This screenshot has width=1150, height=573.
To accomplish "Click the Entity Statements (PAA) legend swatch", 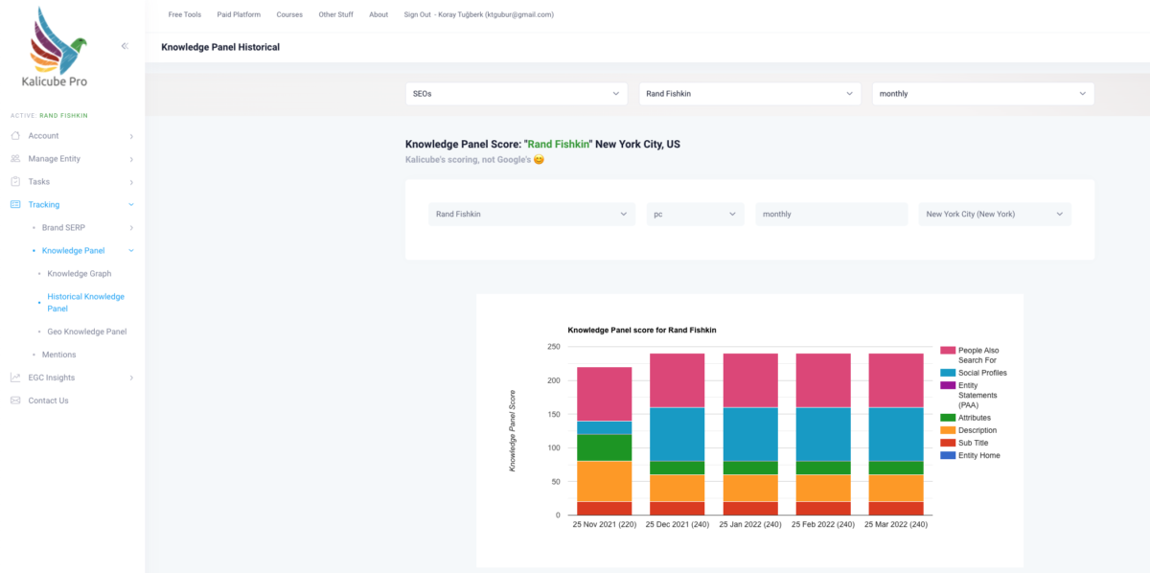I will (x=947, y=385).
